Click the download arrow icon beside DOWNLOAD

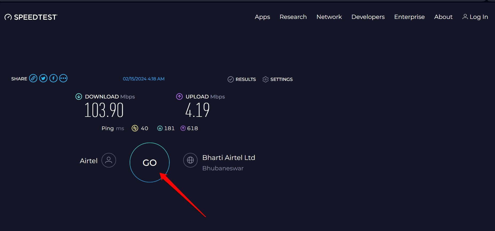pyautogui.click(x=79, y=96)
